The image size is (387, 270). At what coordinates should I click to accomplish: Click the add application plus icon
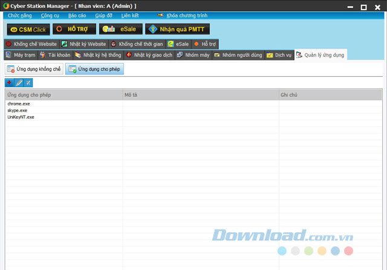click(x=10, y=82)
